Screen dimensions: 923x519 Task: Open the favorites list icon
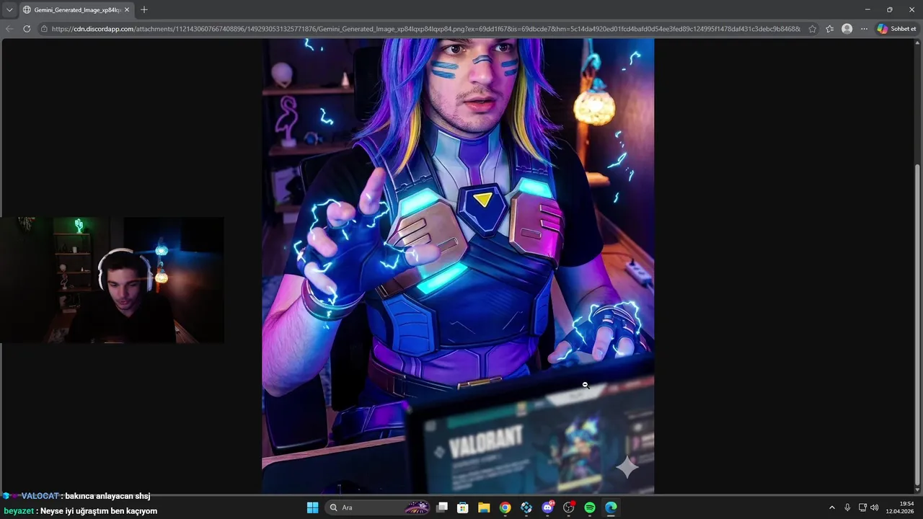tap(829, 29)
